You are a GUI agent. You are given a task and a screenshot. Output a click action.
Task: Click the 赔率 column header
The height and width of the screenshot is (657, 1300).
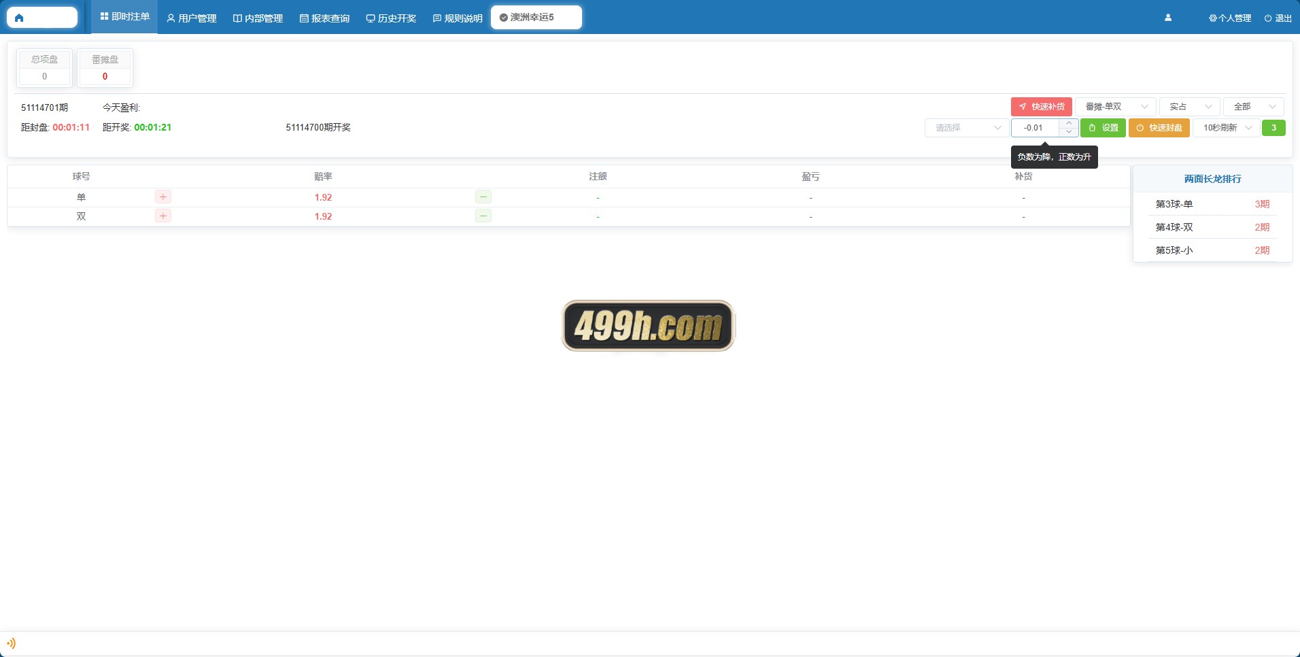(x=323, y=177)
